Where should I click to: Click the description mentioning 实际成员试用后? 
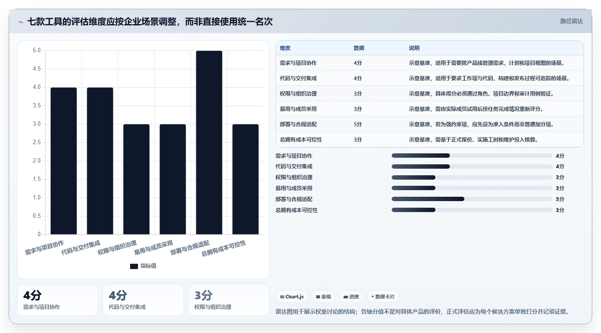(x=476, y=109)
